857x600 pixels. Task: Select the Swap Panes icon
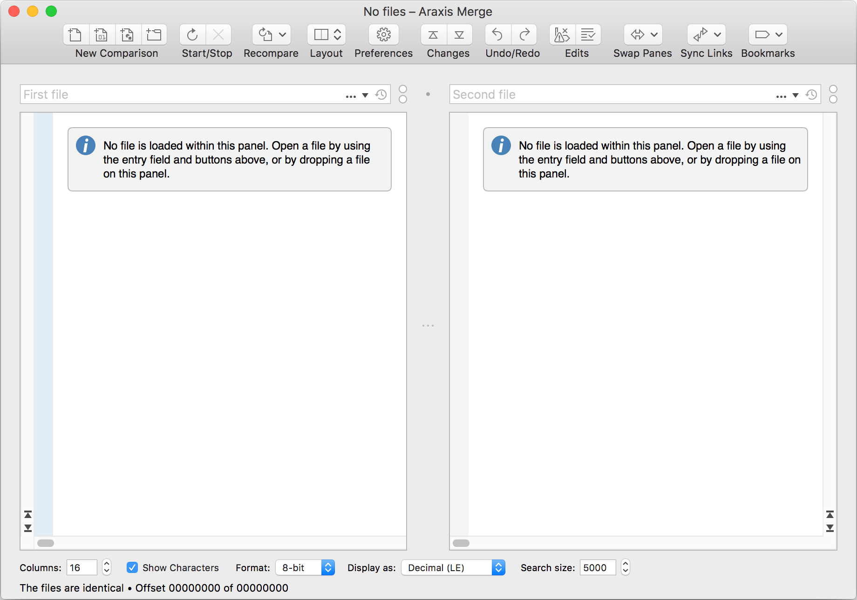[x=636, y=34]
